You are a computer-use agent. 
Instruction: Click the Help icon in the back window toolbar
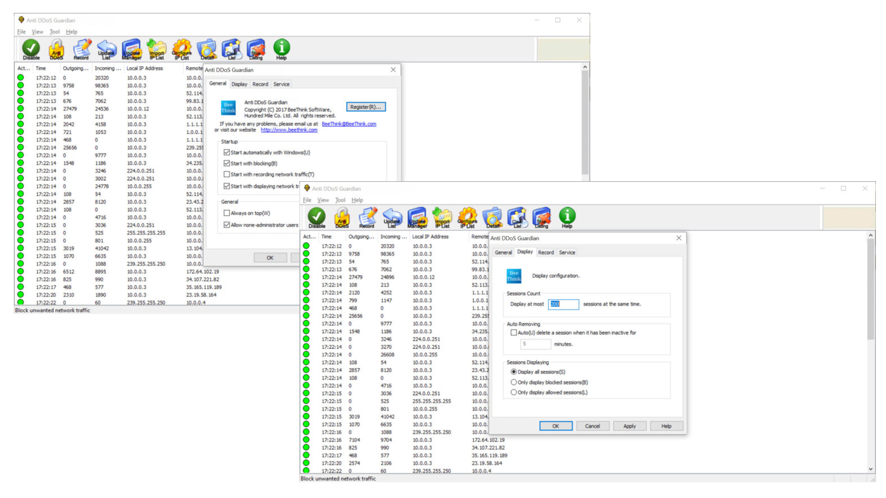tap(281, 49)
